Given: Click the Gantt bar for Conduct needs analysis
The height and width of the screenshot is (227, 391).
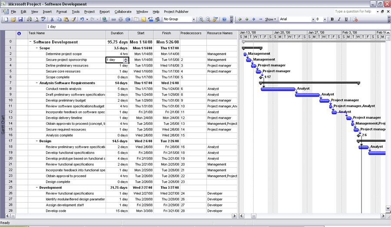Looking at the screenshot, I should (x=278, y=89).
